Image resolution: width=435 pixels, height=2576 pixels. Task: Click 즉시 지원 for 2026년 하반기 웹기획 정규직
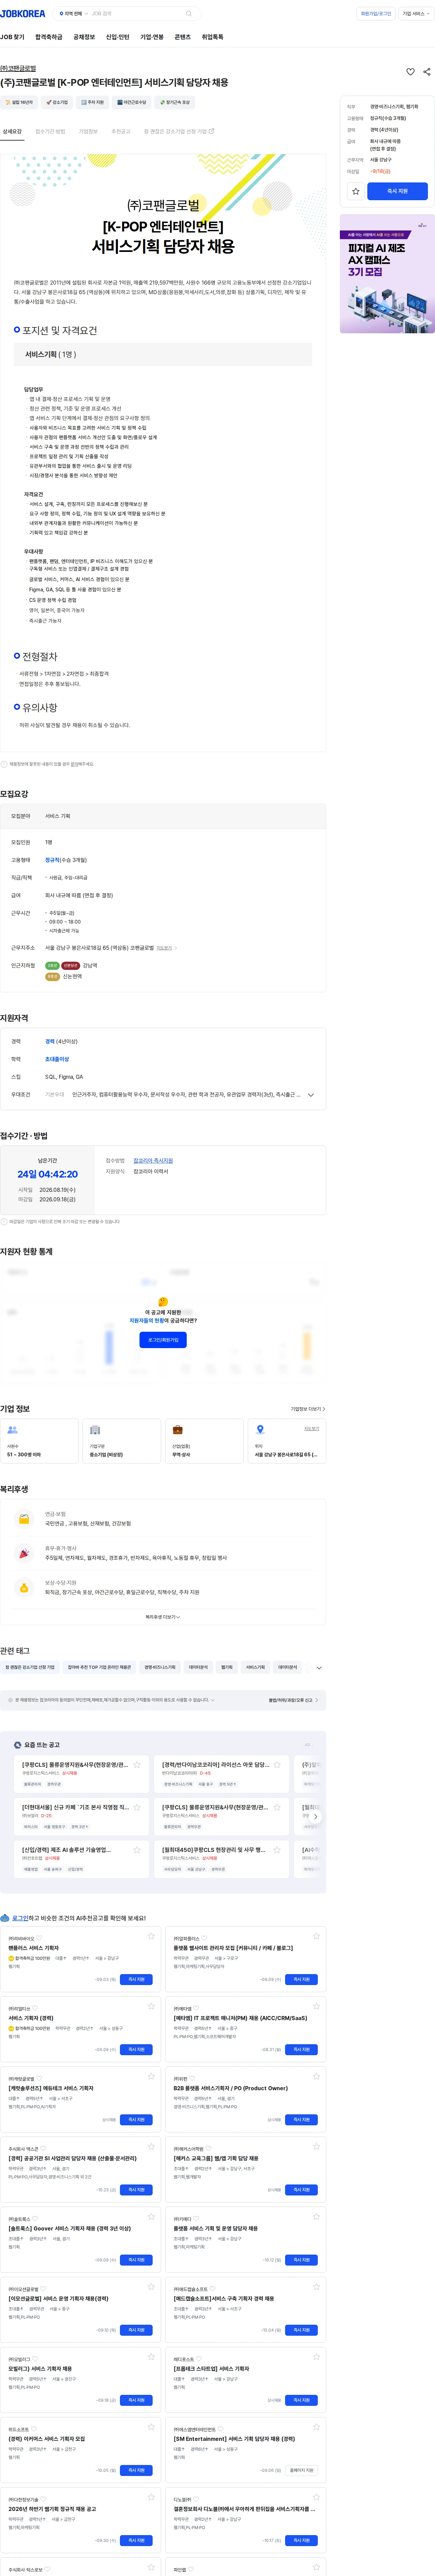coord(137,2540)
